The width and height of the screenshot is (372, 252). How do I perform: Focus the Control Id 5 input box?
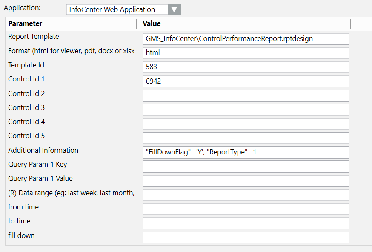coord(246,138)
